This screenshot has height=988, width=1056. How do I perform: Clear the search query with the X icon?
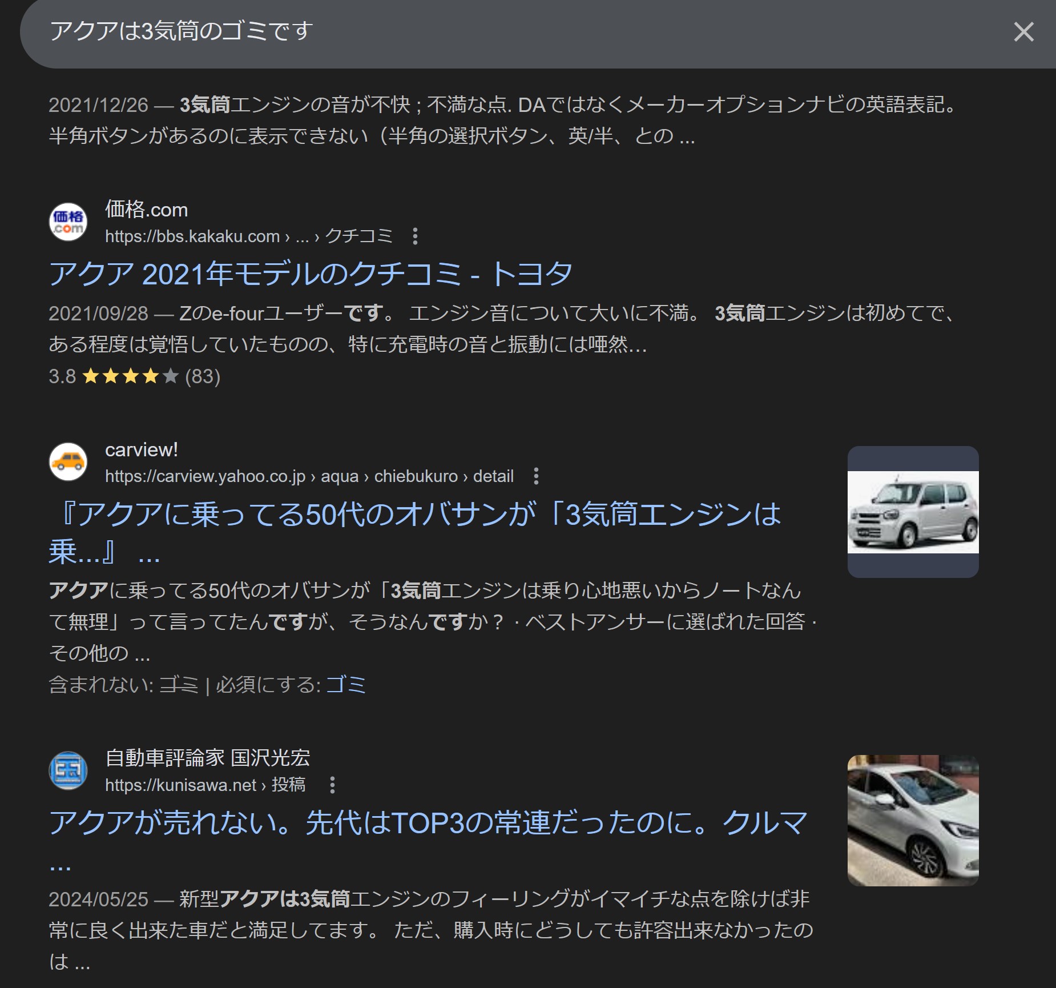pyautogui.click(x=1023, y=32)
